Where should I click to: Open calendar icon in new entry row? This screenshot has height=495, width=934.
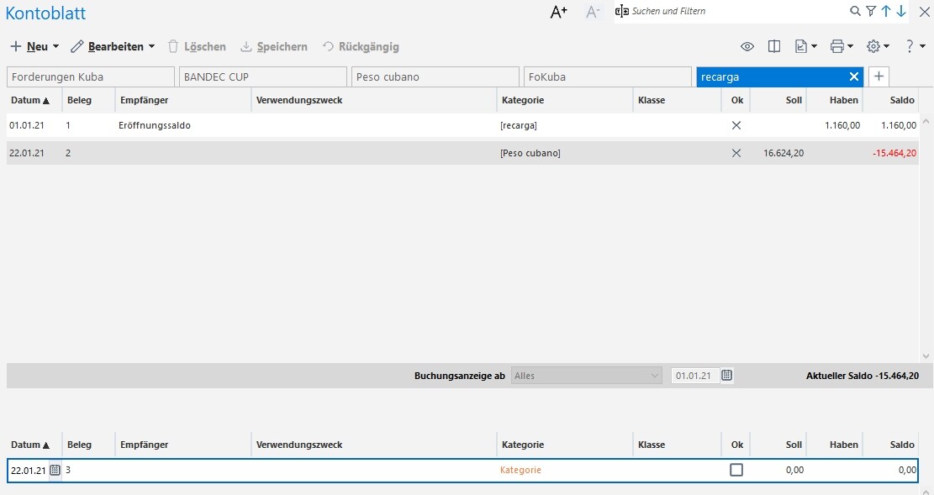point(55,470)
